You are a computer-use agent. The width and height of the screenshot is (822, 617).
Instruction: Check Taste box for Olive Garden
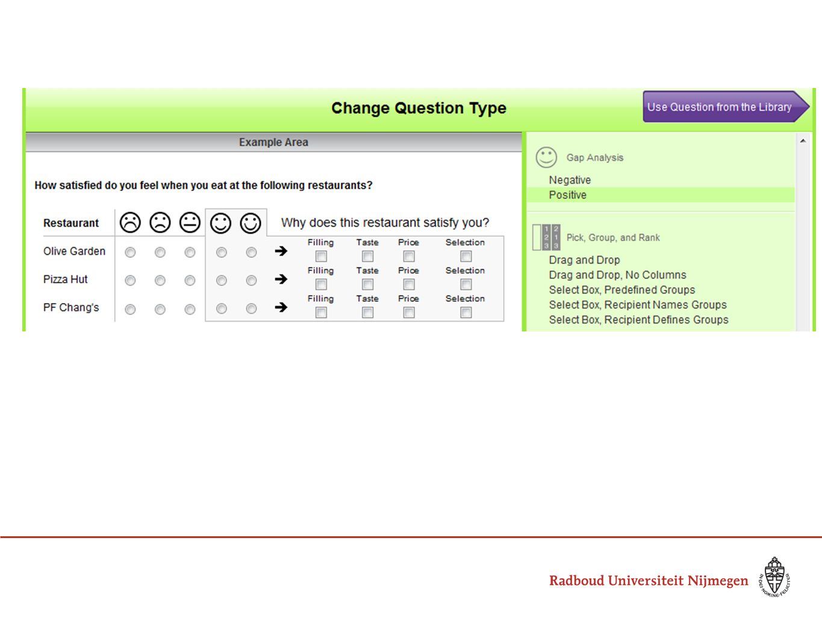point(367,256)
